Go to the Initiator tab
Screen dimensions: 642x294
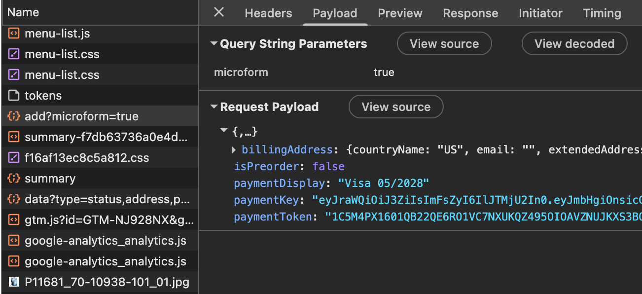click(x=540, y=13)
